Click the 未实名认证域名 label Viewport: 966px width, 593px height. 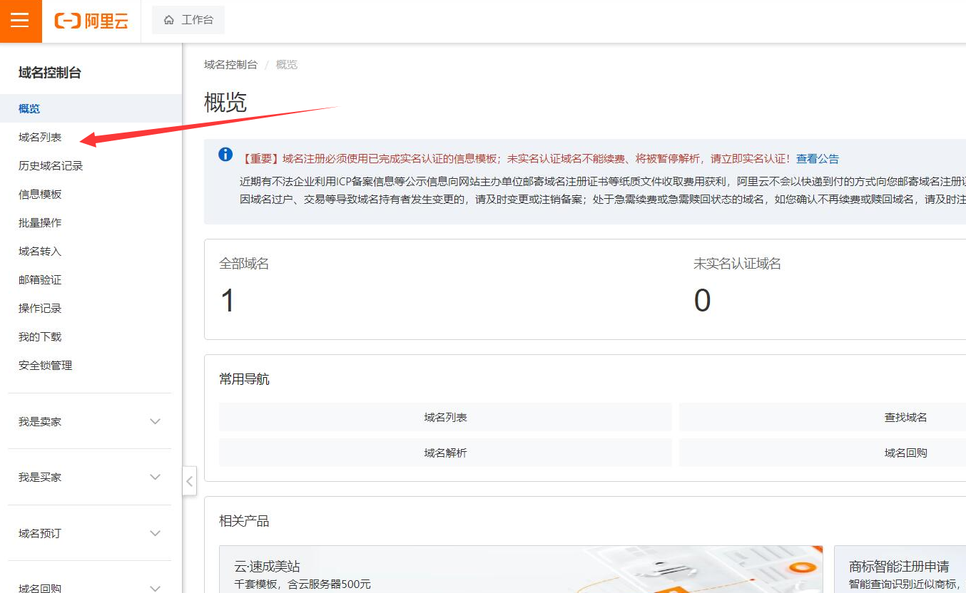point(738,264)
